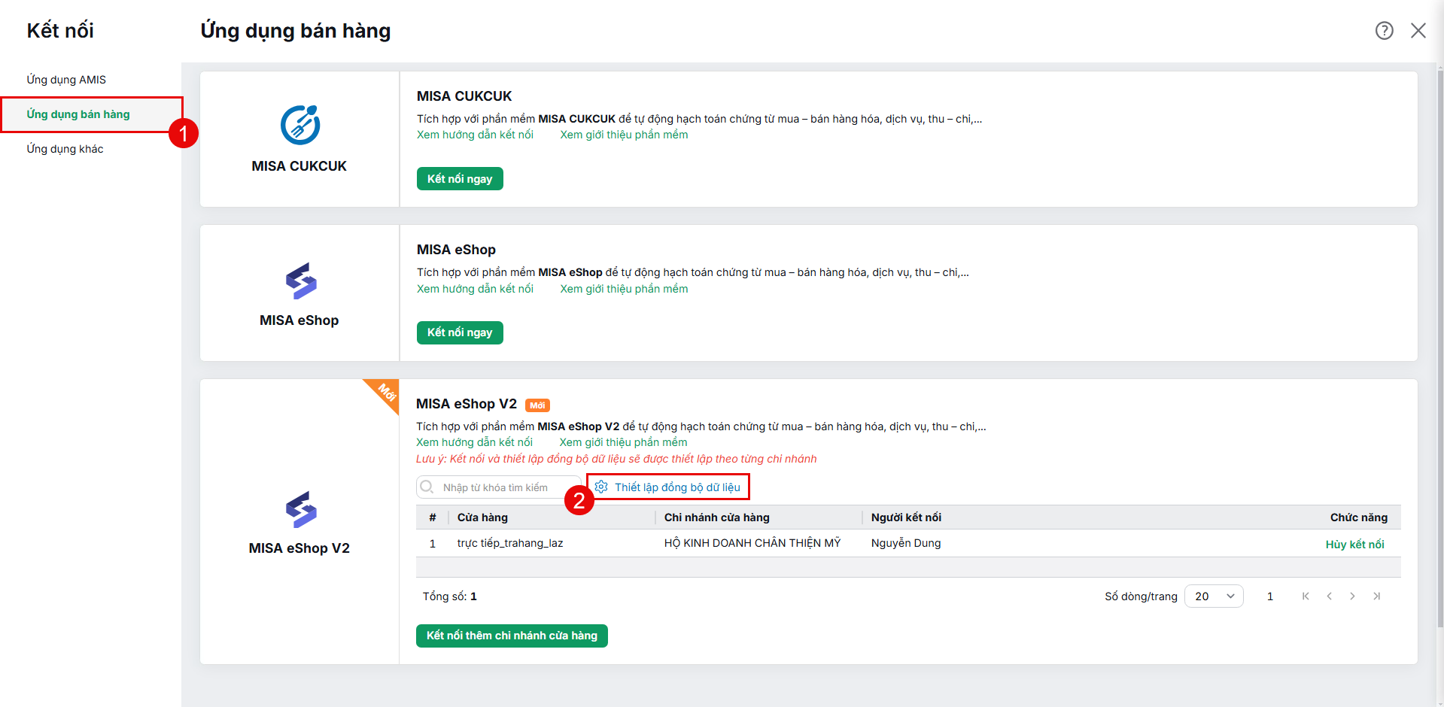Click the MISA eShop logo icon
1444x707 pixels.
click(301, 281)
